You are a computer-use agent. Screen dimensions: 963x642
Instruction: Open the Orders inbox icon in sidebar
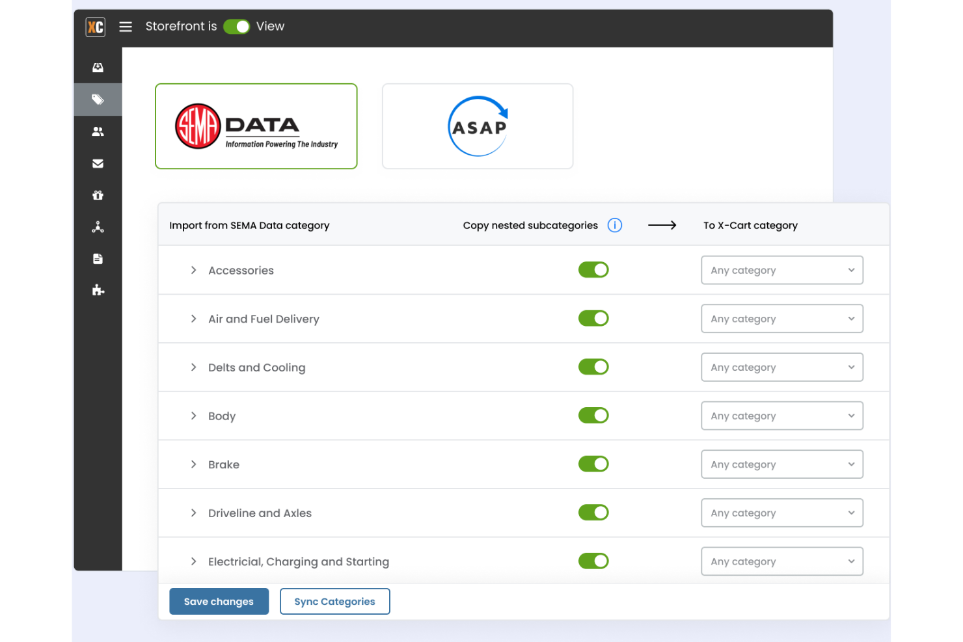click(98, 67)
